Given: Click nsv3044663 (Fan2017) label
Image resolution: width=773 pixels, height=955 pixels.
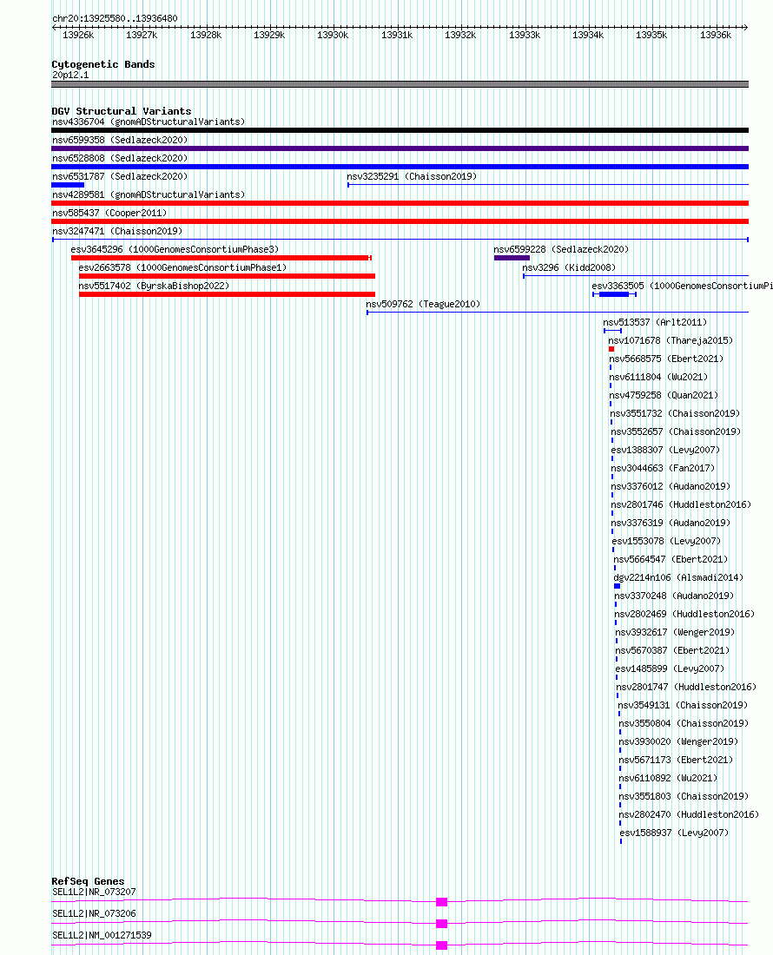Looking at the screenshot, I should pos(664,469).
